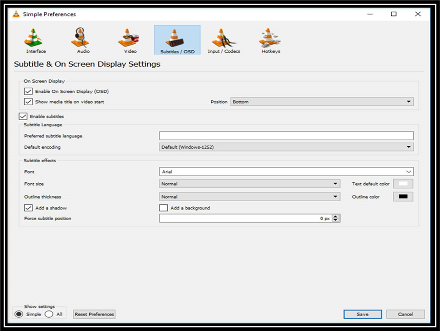Enable Add a background option
440x331 pixels.
(x=163, y=207)
